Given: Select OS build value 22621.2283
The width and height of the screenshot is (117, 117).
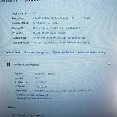Looking at the screenshot, I should (41, 87).
